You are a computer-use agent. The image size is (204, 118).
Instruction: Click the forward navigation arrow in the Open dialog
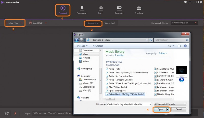click(x=81, y=40)
